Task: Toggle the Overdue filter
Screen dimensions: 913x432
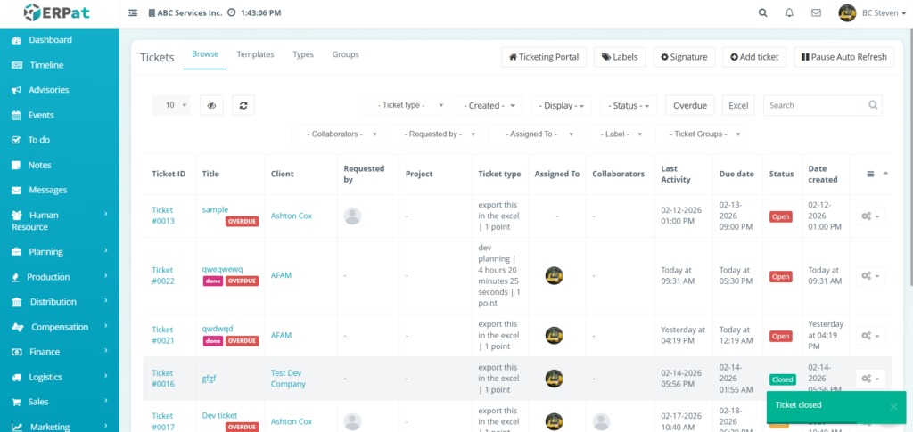Action: 690,105
